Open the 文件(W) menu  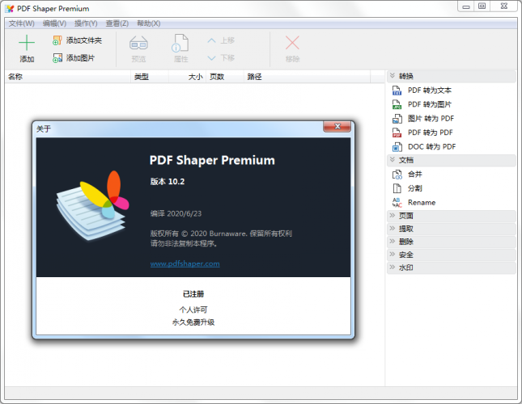[22, 23]
